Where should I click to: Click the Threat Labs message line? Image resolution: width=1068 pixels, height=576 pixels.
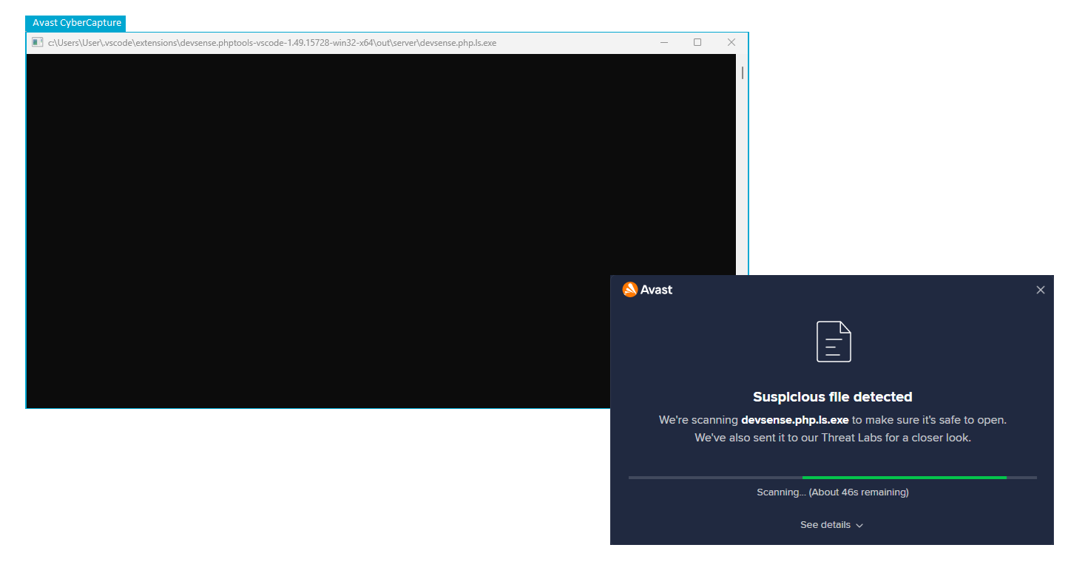click(x=832, y=438)
